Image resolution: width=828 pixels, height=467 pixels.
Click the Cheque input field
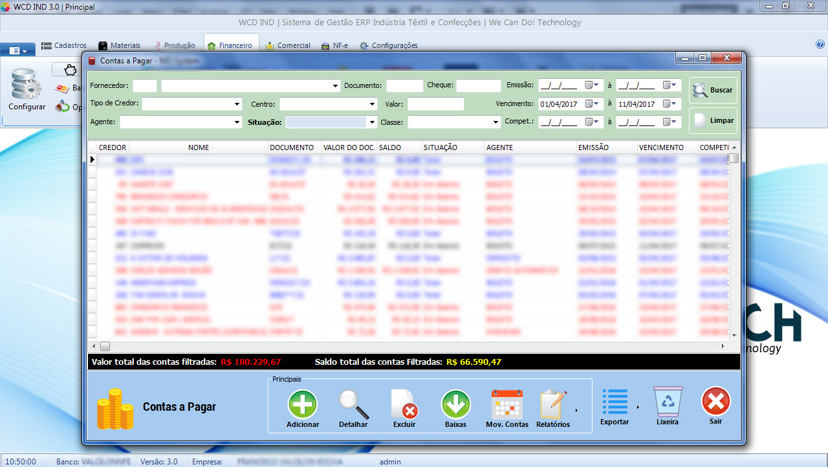pyautogui.click(x=479, y=86)
